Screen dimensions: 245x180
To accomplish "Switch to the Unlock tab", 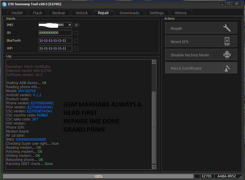I will click(x=82, y=13).
